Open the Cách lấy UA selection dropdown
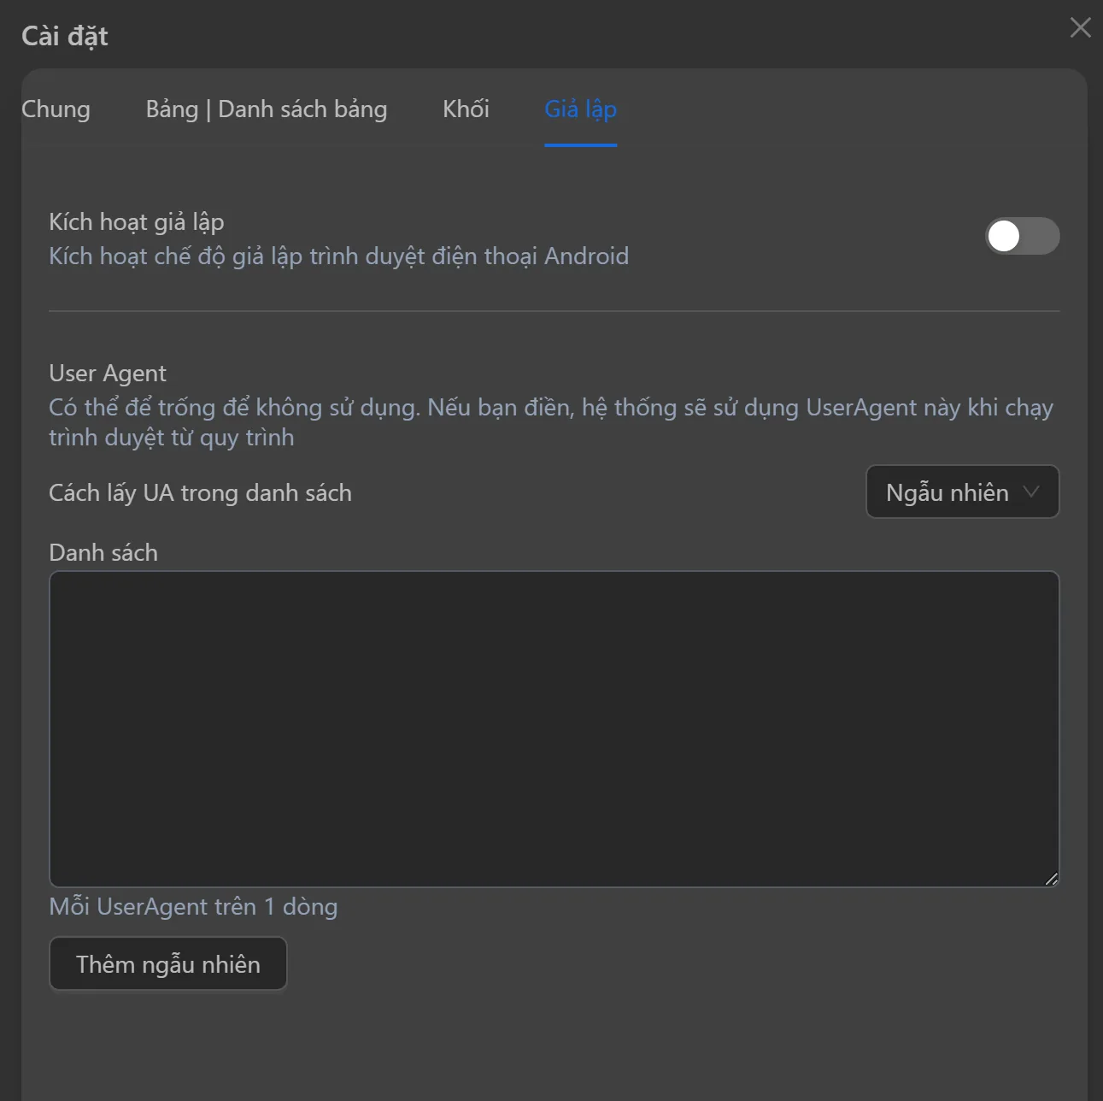1103x1101 pixels. [x=962, y=492]
